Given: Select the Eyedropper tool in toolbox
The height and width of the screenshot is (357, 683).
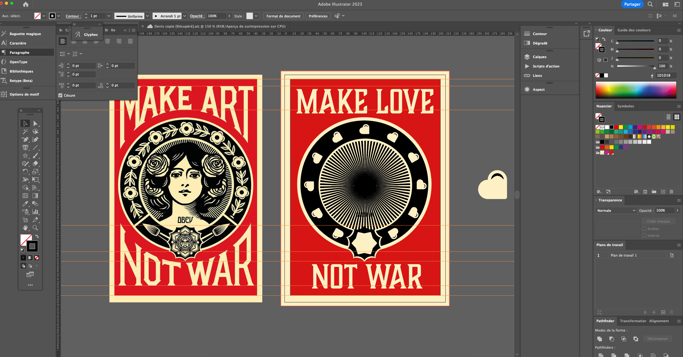Looking at the screenshot, I should click(25, 204).
